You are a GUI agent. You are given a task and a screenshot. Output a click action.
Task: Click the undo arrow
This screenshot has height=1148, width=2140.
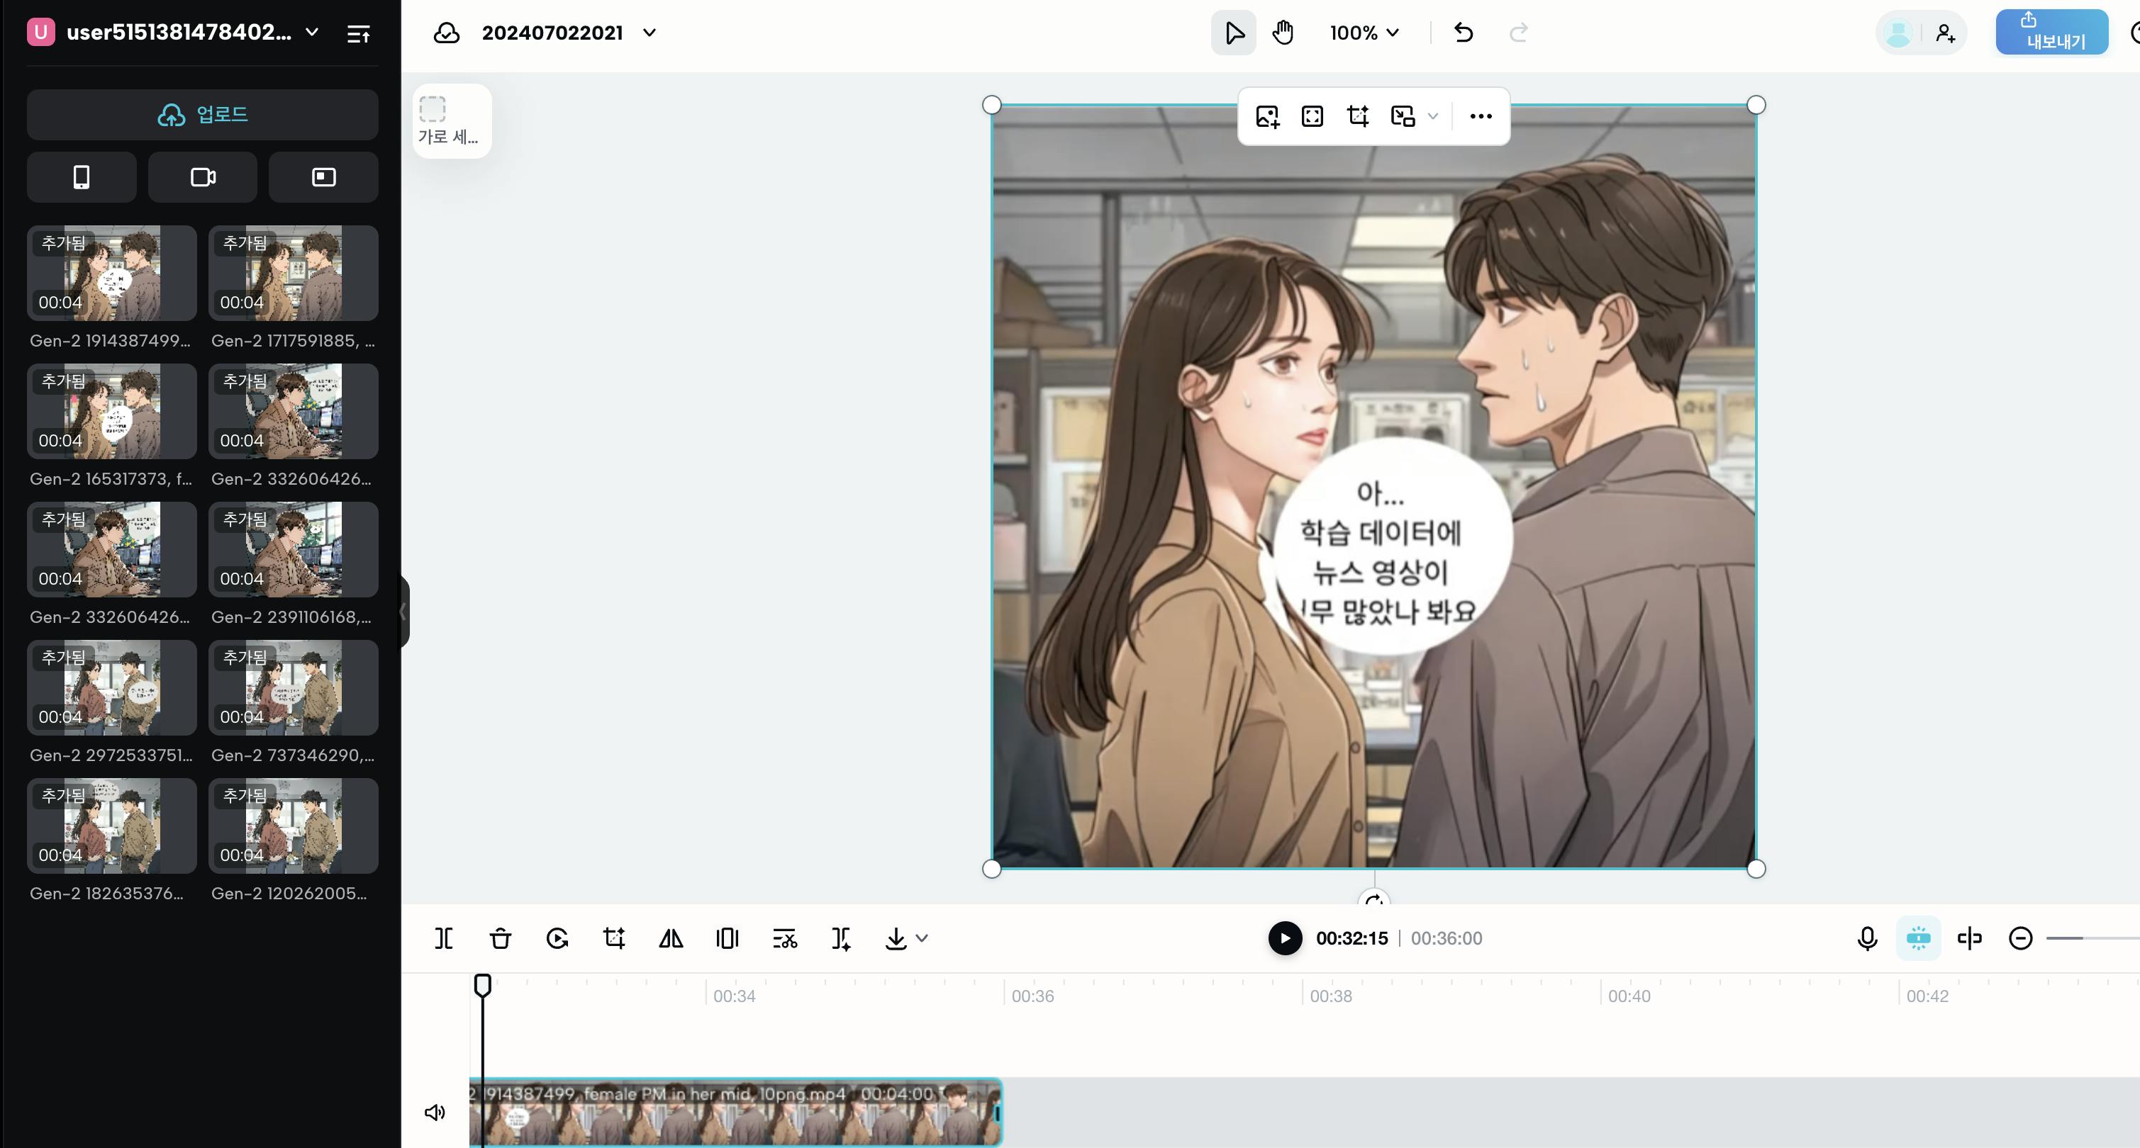pos(1464,33)
